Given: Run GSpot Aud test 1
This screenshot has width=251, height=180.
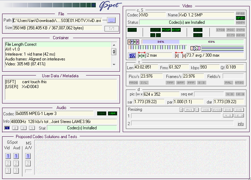Looking at the screenshot, I should [16, 156].
